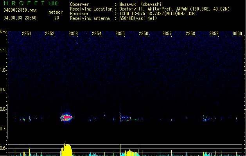Screen dimensions: 246x156
Task: Click the 0.6 kHz axis tick label
Action: (x=4, y=148)
